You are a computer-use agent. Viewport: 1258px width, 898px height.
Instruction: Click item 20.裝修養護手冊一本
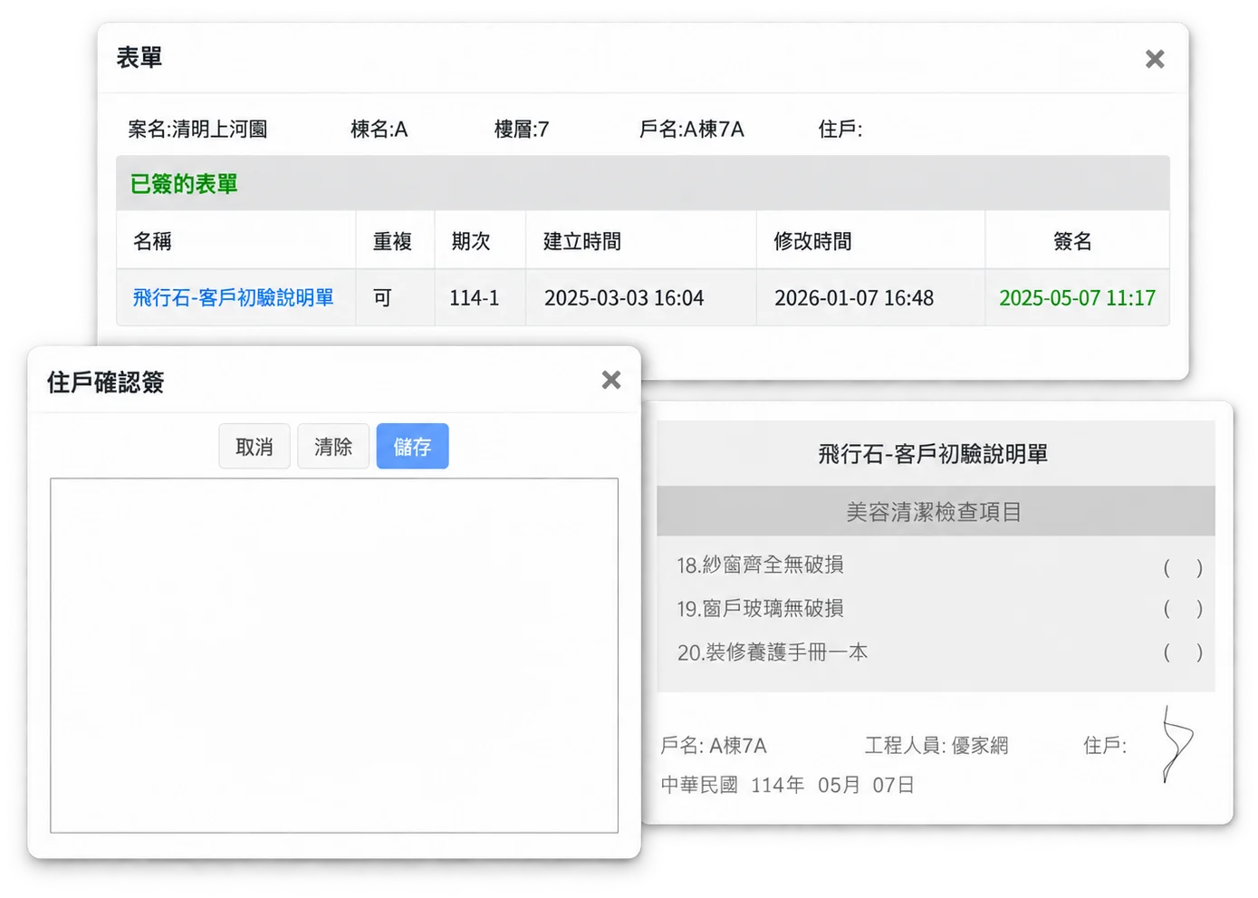click(773, 652)
